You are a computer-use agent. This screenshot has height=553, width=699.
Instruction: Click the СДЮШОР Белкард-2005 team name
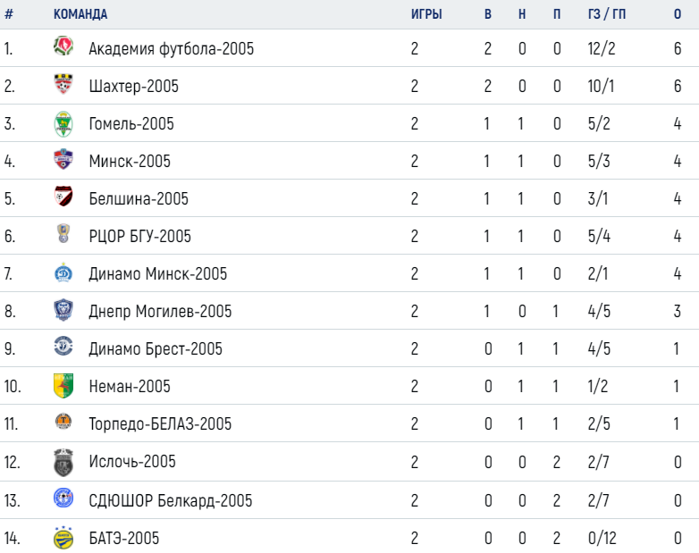pos(171,501)
